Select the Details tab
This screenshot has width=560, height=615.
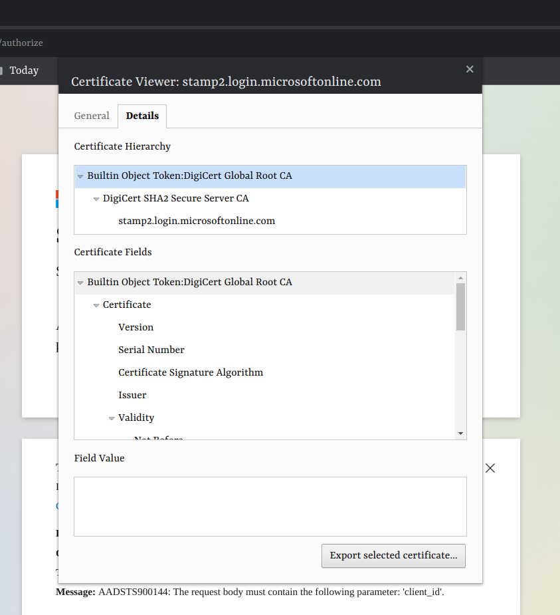tap(142, 116)
